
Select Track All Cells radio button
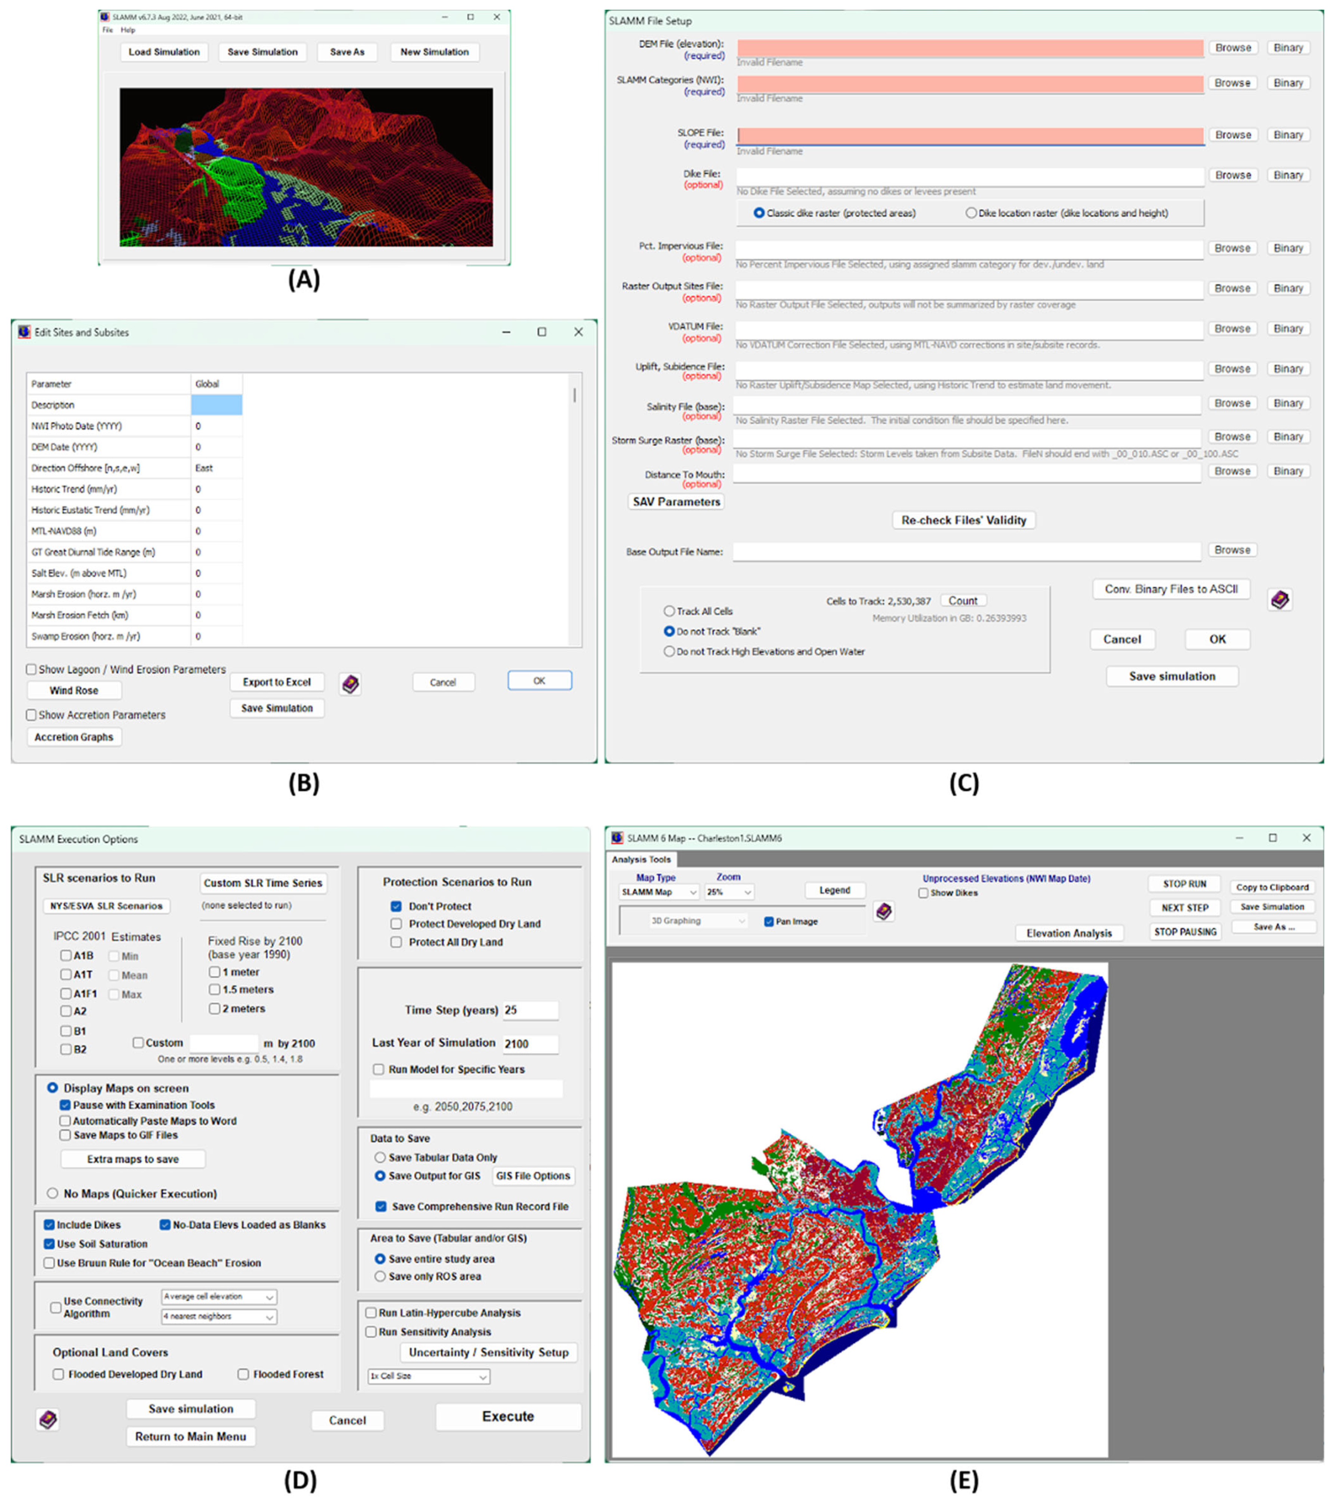tap(669, 611)
